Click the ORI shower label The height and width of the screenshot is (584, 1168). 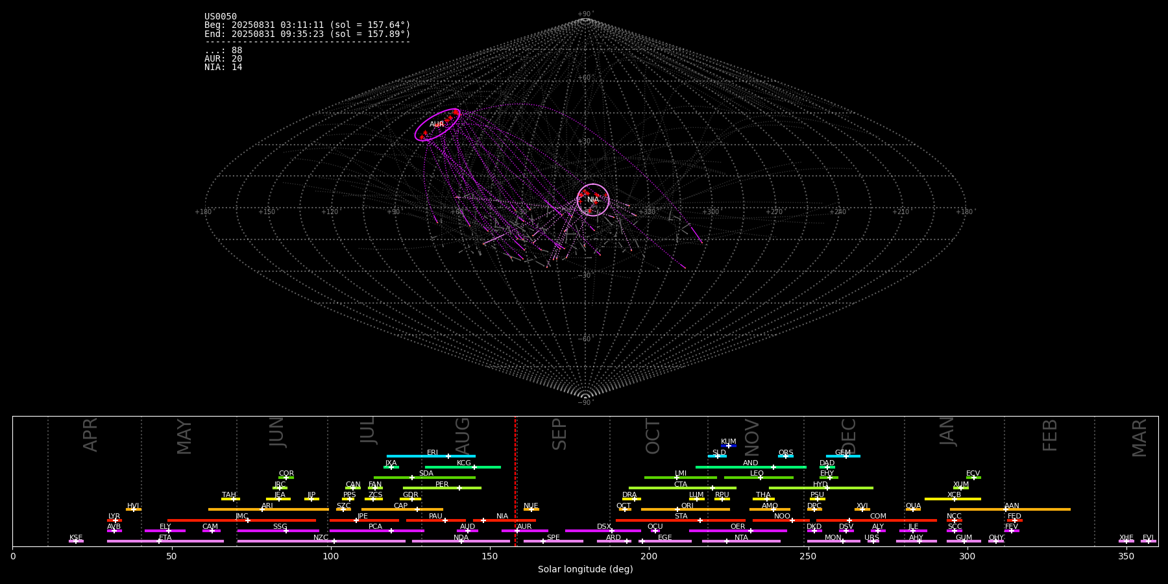point(687,506)
